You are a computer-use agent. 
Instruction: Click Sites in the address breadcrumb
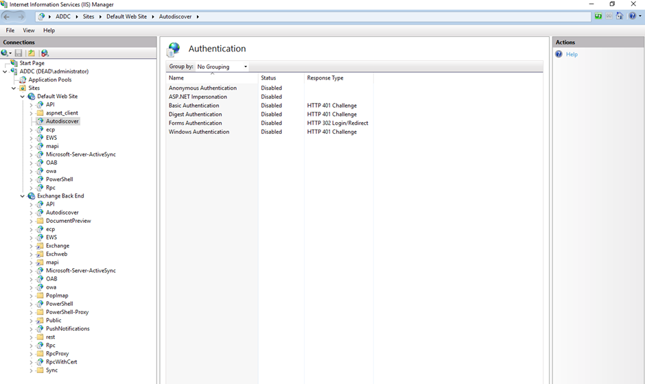[x=89, y=16]
